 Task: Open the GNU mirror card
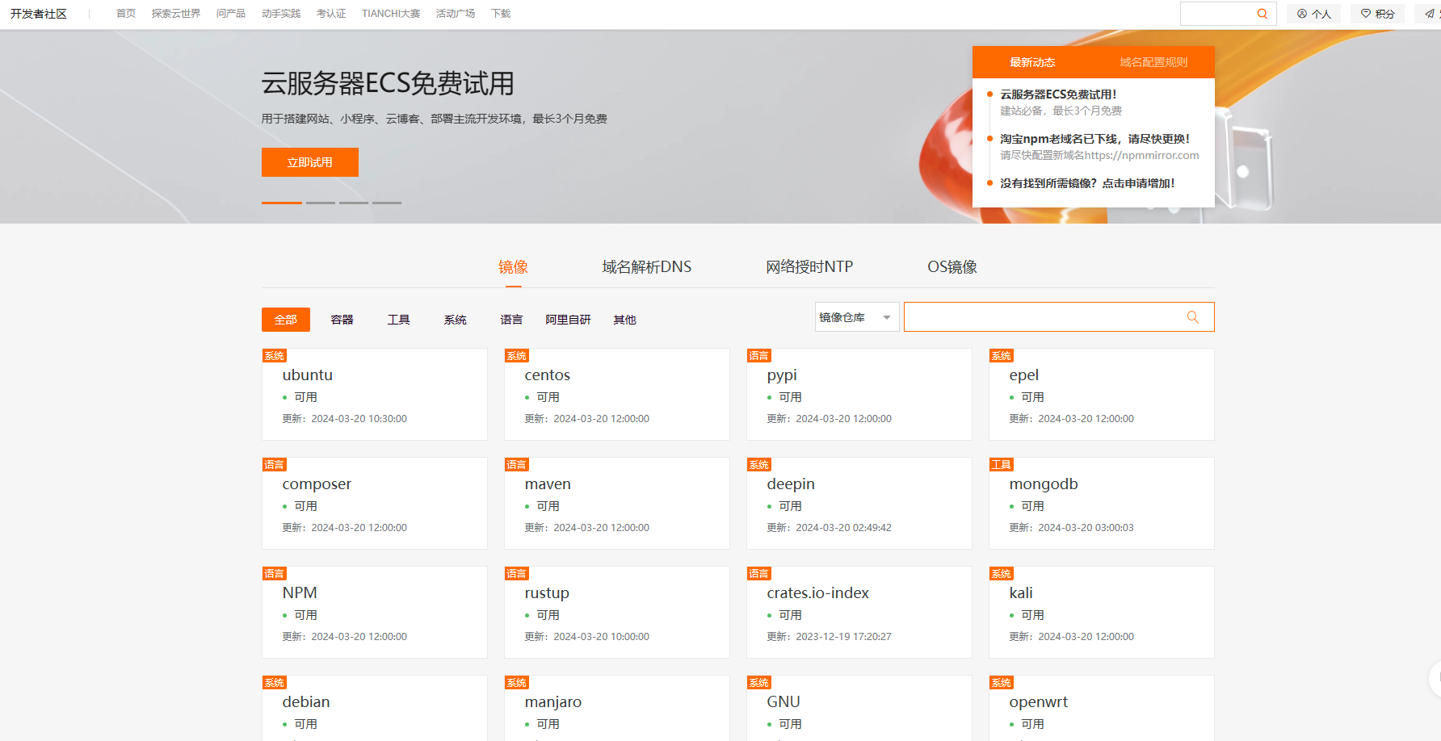(859, 709)
